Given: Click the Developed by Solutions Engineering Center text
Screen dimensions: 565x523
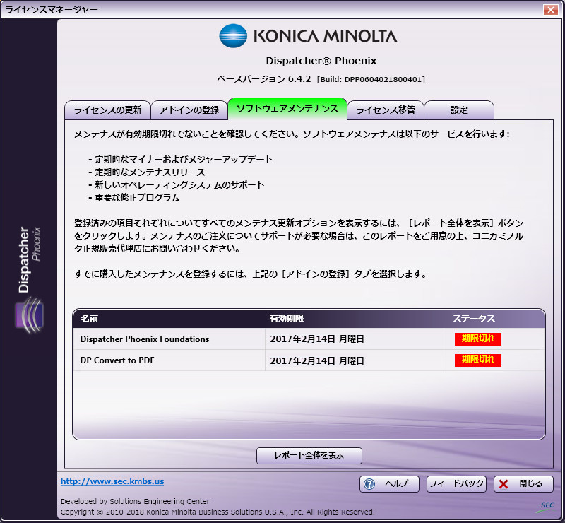Looking at the screenshot, I should tap(135, 501).
